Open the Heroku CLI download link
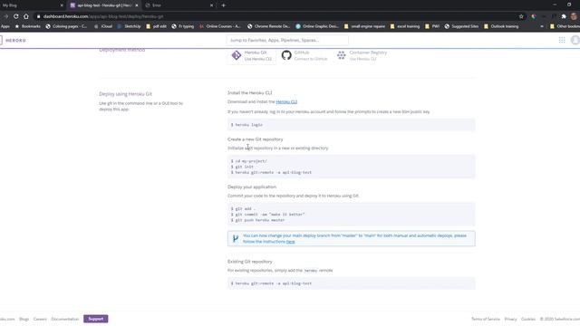580x326 pixels. (286, 101)
